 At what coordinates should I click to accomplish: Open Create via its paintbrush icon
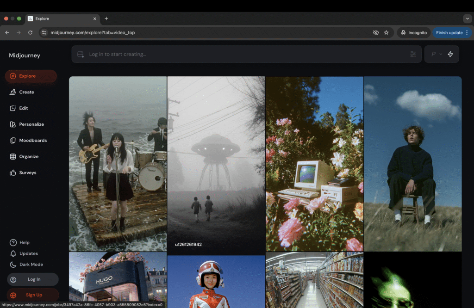[x=13, y=92]
